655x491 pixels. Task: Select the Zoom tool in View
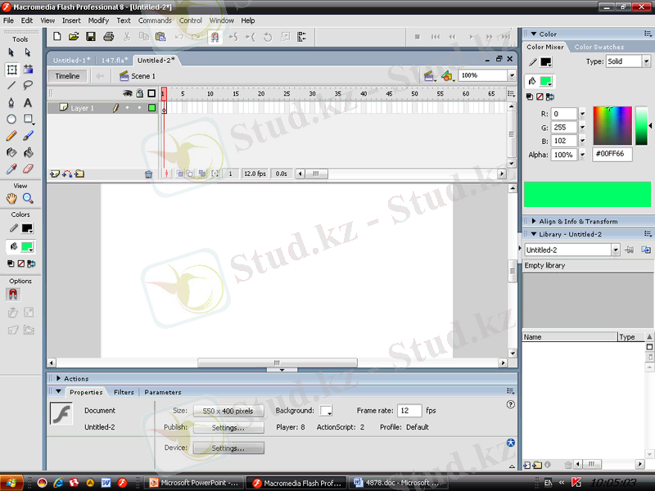28,198
